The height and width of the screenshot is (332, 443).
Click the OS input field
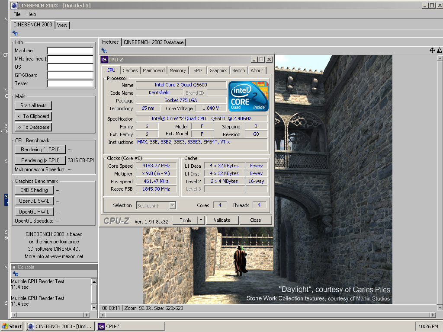(71, 67)
